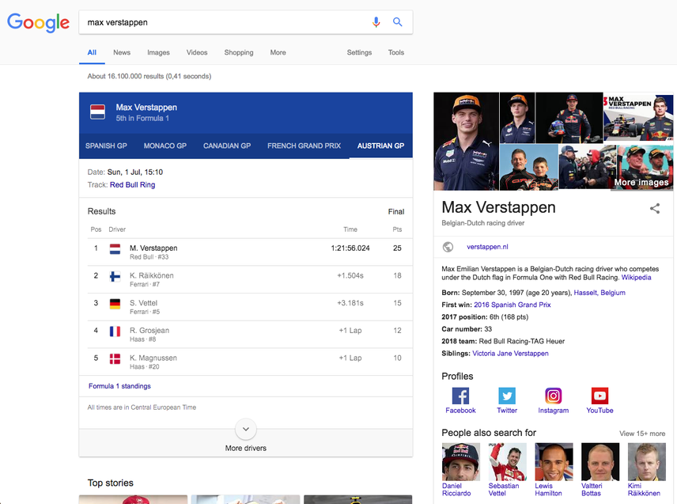Screen dimensions: 677x504
Task: Select the Monaco GP tab
Action: pos(165,146)
